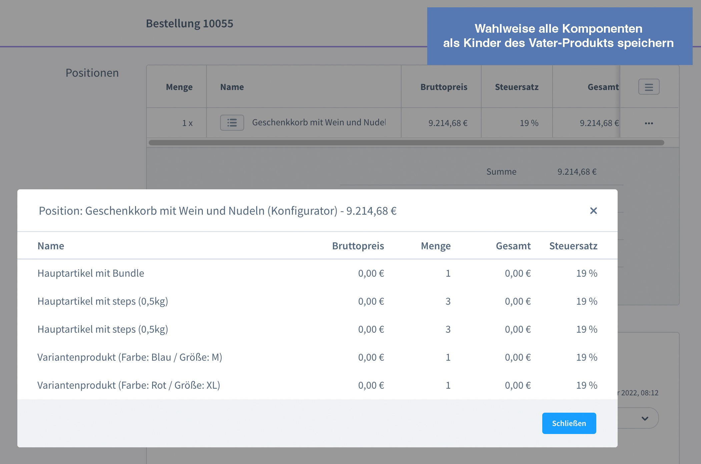Screen dimensions: 701x464
Task: Click the Positionen section label
Action: 92,73
